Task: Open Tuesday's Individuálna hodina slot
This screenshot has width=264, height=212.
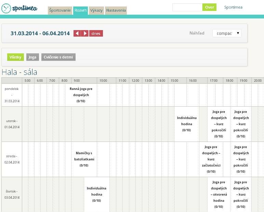Action: (186, 124)
